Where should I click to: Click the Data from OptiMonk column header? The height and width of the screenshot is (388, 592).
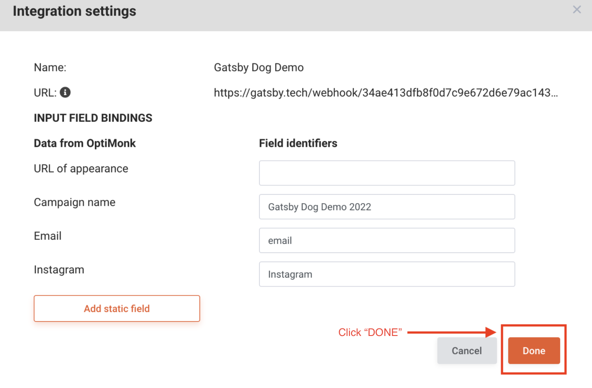[85, 143]
